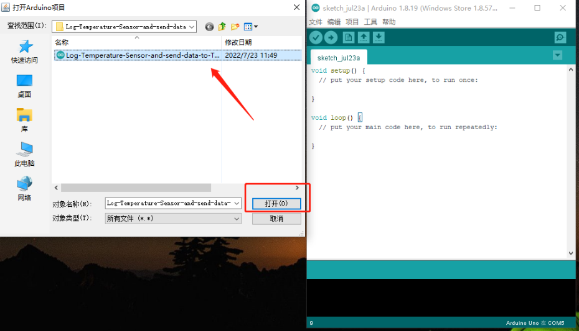This screenshot has height=331, width=579.
Task: Select 桌面 in the places sidebar
Action: 24,86
